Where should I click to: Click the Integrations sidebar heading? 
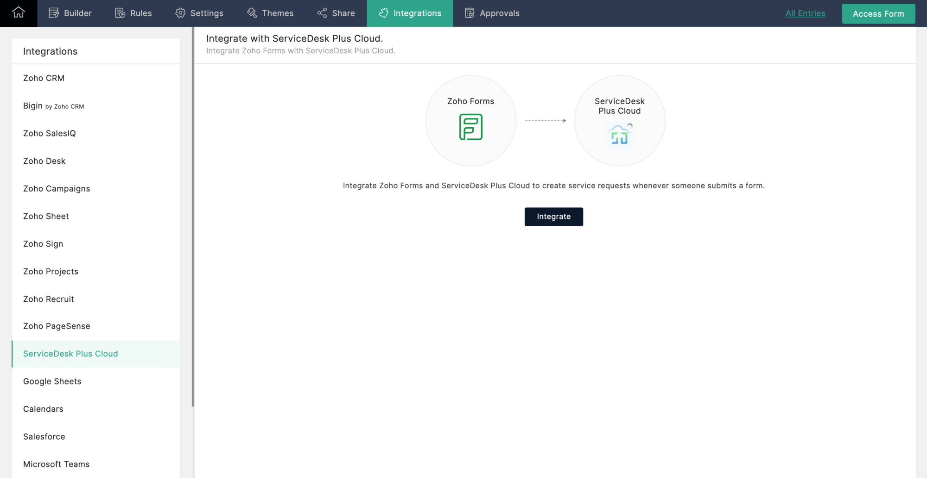pyautogui.click(x=50, y=51)
